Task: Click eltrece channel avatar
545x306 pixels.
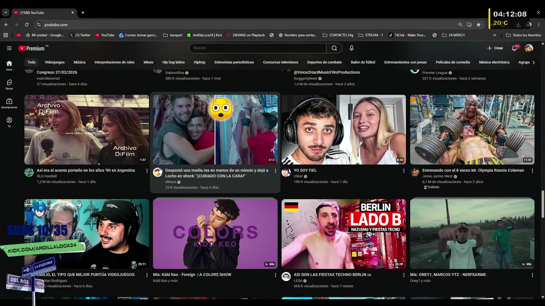Action: click(158, 172)
